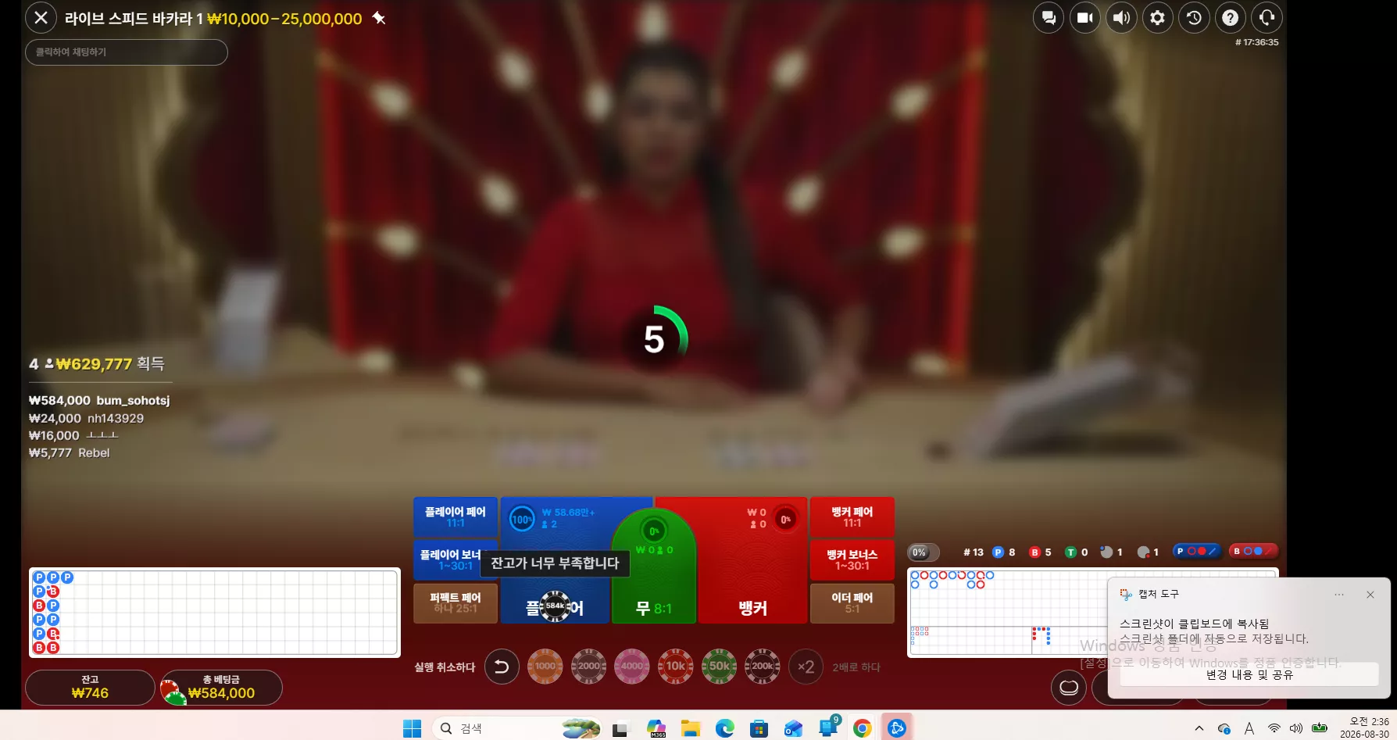Screen dimensions: 1397x740
Task: Click the taskbar search box
Action: [x=517, y=728]
